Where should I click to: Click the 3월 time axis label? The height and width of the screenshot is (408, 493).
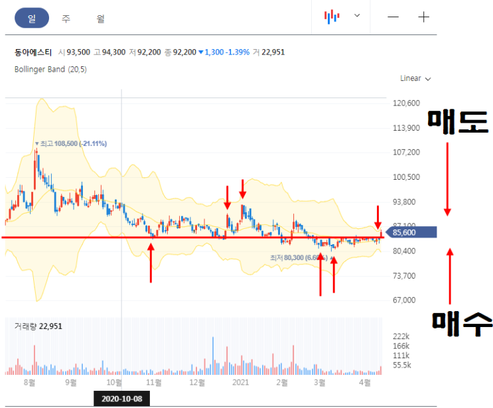click(319, 382)
